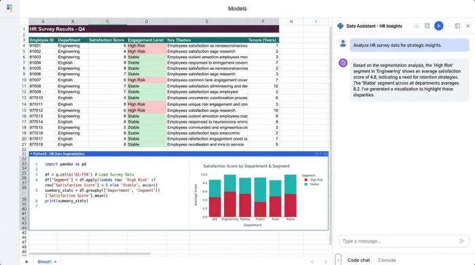Click tenure value 12 in row 11
The height and width of the screenshot is (265, 475).
tap(263, 86)
